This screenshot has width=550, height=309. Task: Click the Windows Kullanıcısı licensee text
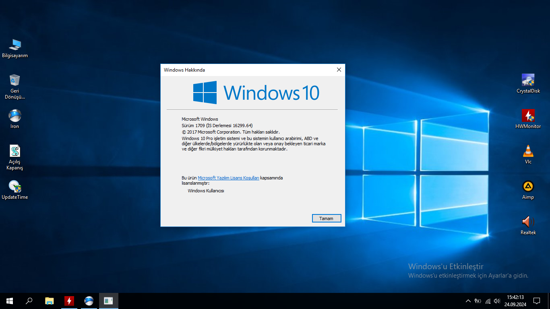coord(206,191)
